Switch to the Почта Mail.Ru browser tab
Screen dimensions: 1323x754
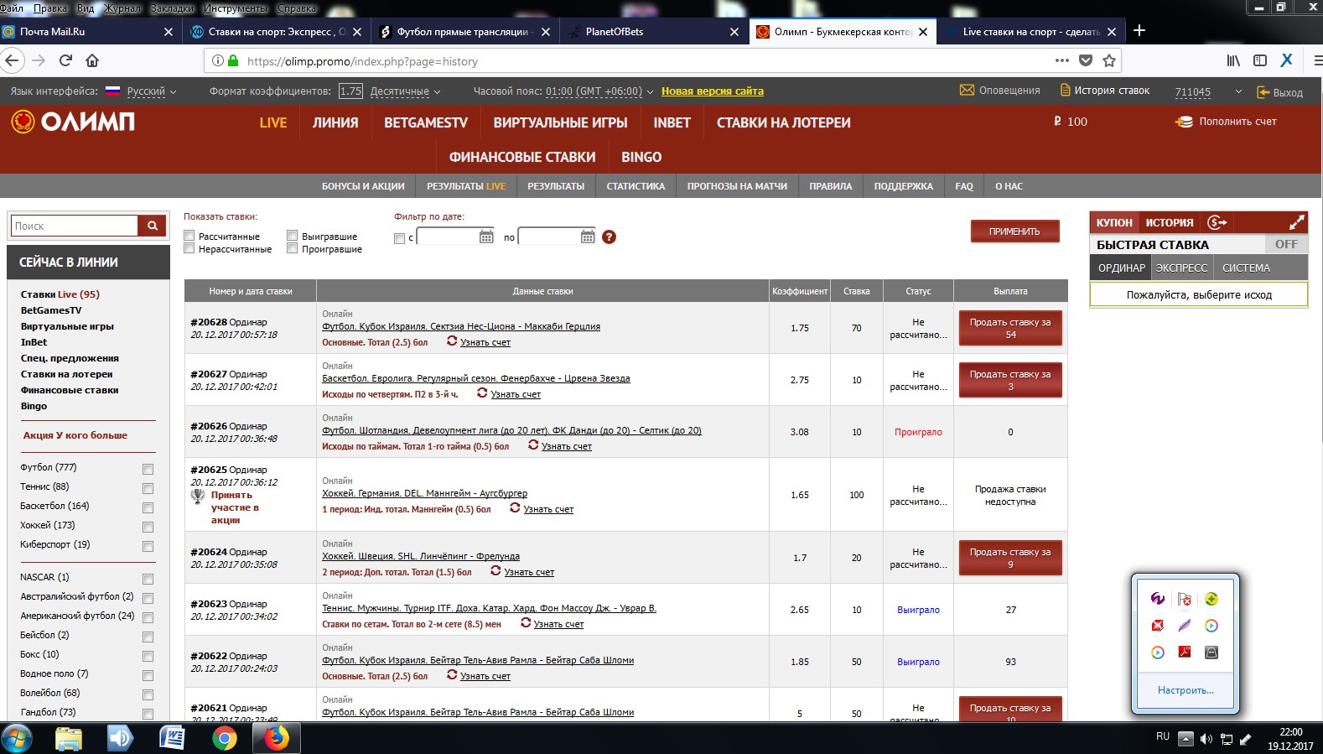click(x=88, y=32)
